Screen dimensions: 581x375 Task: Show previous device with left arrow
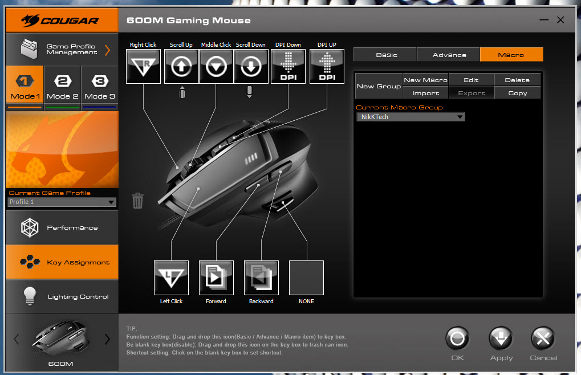17,339
